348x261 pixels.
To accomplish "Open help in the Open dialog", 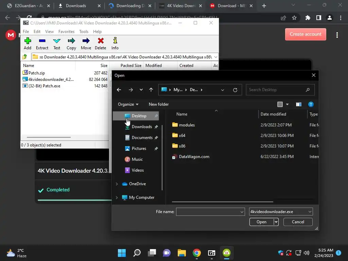I will (311, 104).
